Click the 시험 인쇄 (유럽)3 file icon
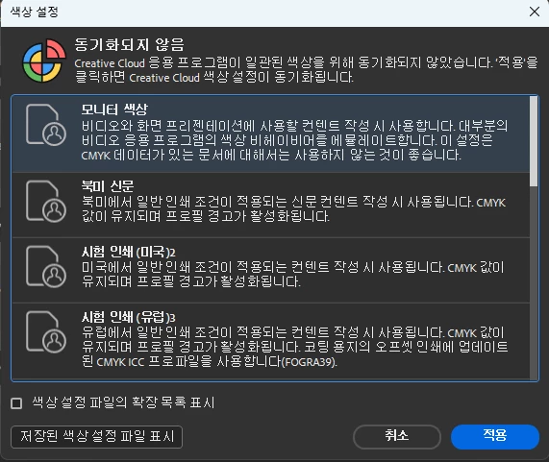 tap(46, 332)
